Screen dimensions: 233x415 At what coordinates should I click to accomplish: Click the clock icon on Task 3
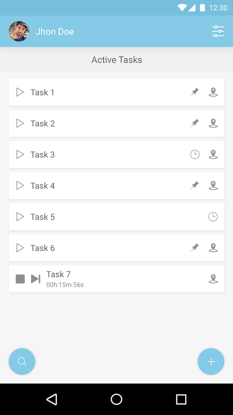pos(195,155)
